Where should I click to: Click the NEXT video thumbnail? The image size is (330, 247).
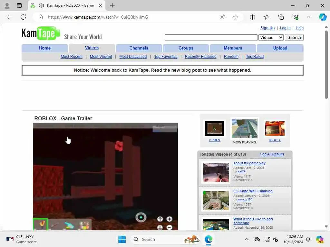coord(275,128)
